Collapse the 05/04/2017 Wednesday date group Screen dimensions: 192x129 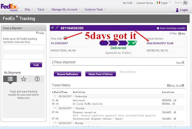tap(55, 96)
